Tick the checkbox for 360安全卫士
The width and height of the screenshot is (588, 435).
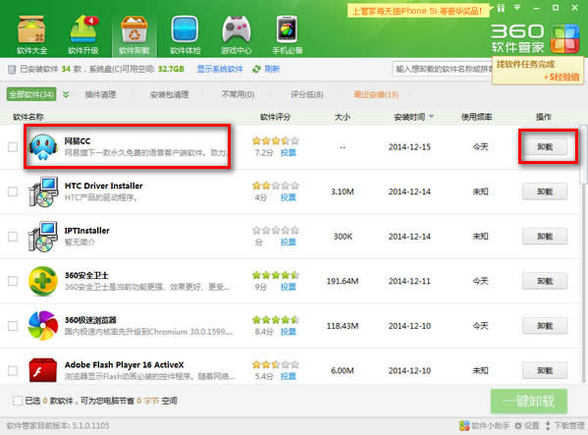pyautogui.click(x=13, y=281)
